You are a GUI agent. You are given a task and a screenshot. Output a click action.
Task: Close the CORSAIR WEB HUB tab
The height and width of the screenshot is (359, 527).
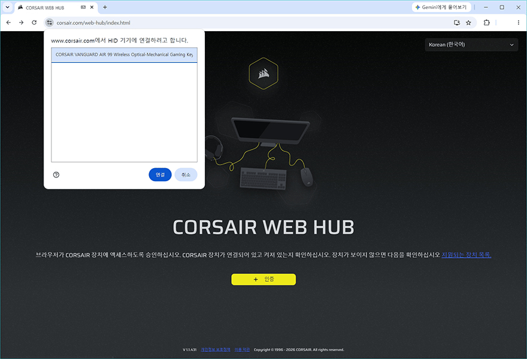click(92, 7)
